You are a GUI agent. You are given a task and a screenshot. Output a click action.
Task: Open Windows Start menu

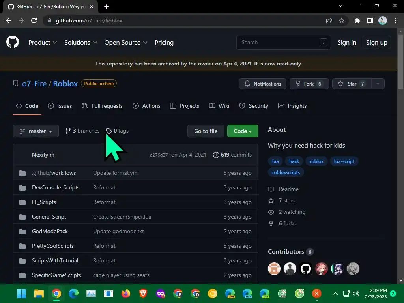21,294
